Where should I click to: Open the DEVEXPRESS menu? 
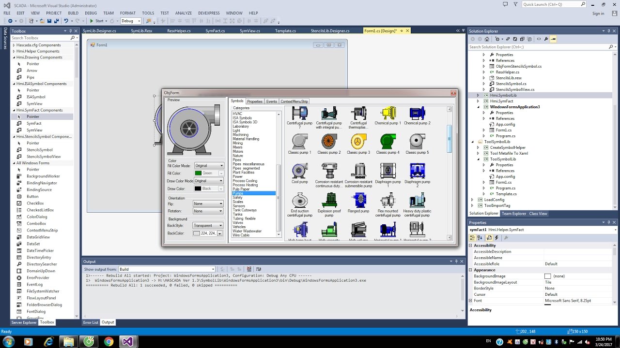pos(208,13)
